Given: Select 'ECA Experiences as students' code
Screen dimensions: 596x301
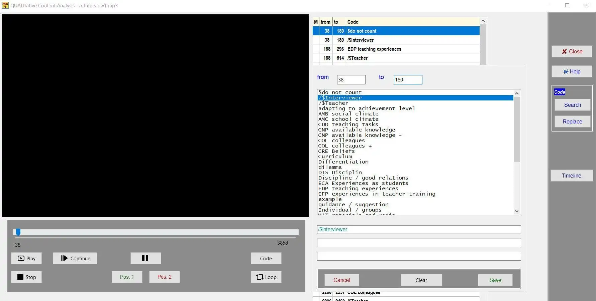Looking at the screenshot, I should coord(415,183).
